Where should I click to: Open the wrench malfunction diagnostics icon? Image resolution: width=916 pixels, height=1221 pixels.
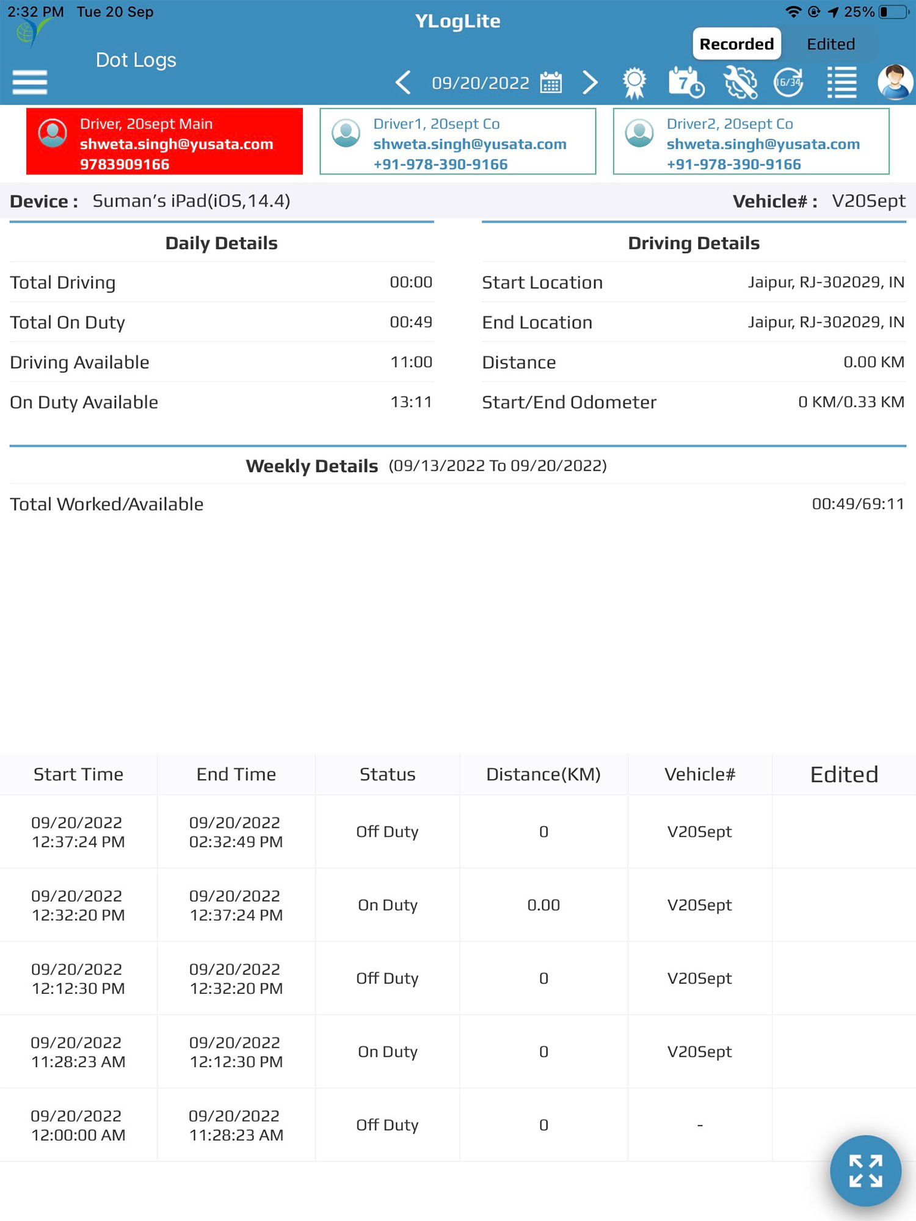[740, 82]
